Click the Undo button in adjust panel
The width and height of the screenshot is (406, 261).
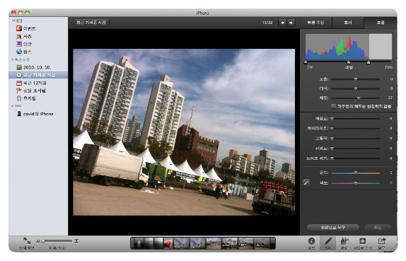(378, 227)
